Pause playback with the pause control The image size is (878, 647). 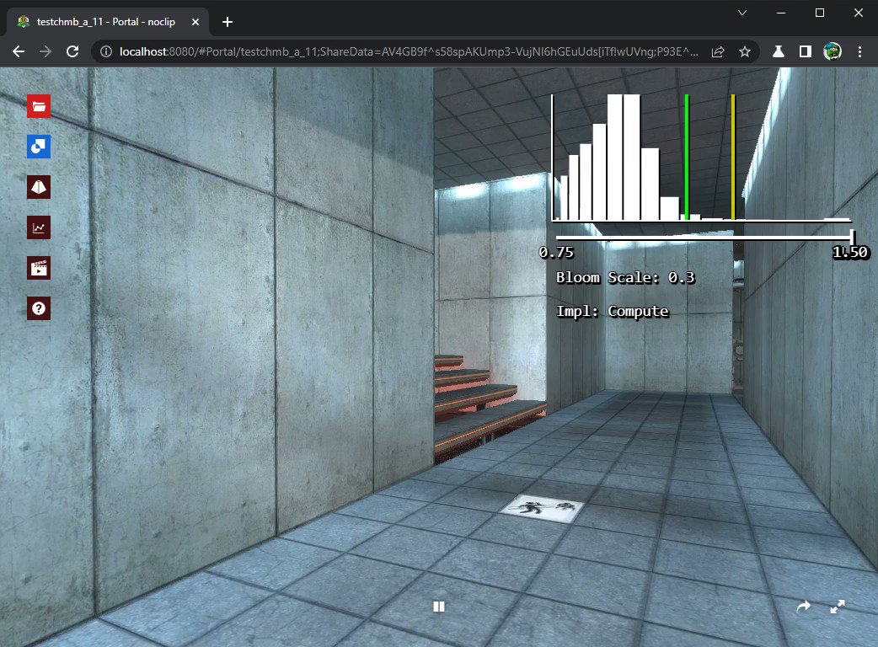click(439, 607)
